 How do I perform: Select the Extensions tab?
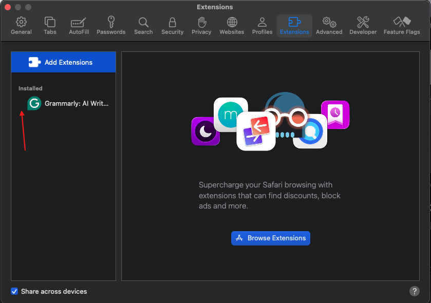tap(294, 26)
